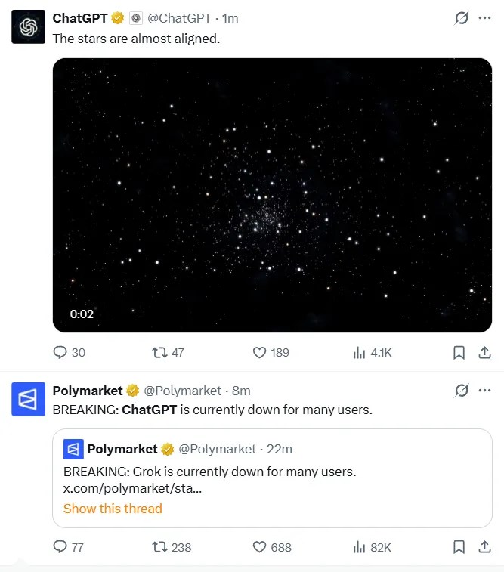Viewport: 504px width, 572px height.
Task: Click the Grok icon on the Polymarket post
Action: pos(462,391)
